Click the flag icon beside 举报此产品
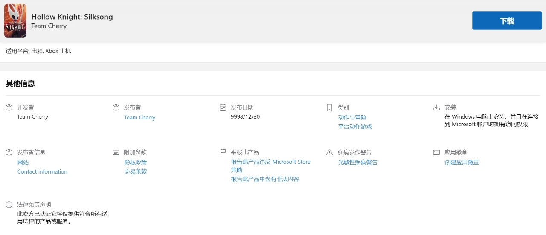546x235 pixels. (x=223, y=152)
